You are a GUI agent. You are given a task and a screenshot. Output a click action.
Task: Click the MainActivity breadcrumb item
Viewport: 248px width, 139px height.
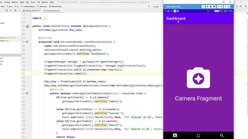55,7
